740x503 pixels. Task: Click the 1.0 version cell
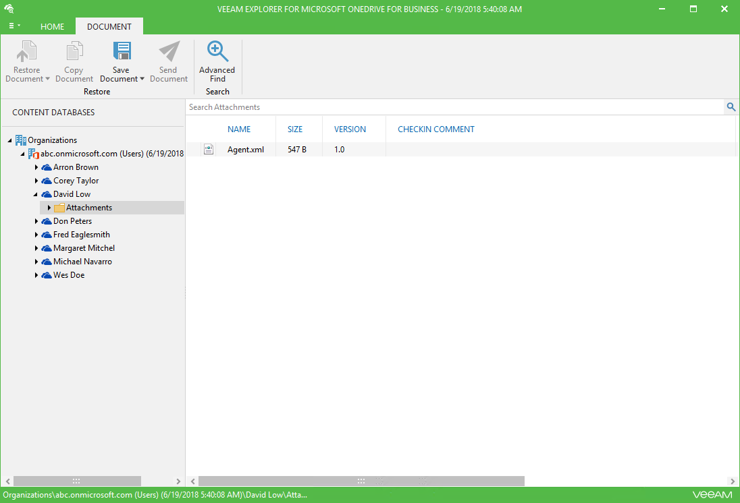340,150
